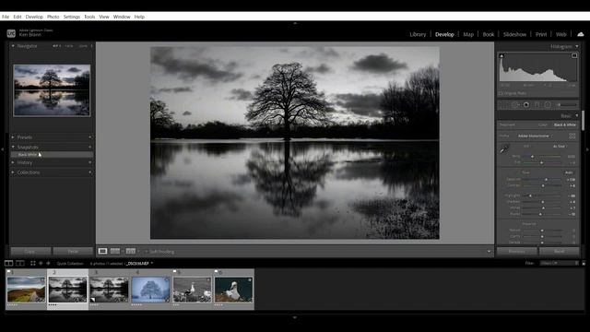Show the main window display icon
Image resolution: width=590 pixels, height=332 pixels.
8,263
